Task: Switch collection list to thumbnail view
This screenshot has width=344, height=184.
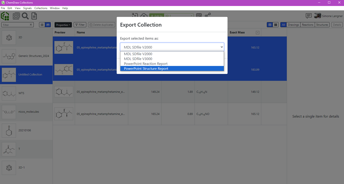Action: [x=48, y=25]
